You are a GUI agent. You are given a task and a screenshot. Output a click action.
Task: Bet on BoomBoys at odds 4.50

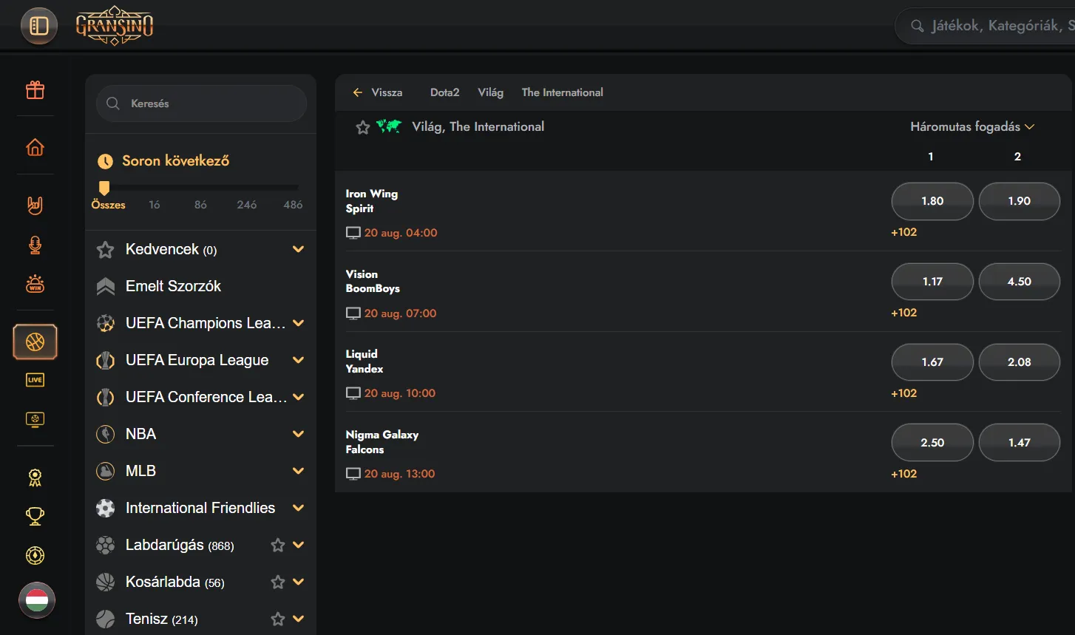click(x=1020, y=282)
